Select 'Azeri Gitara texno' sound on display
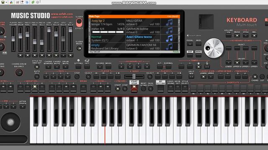 tap(139, 37)
